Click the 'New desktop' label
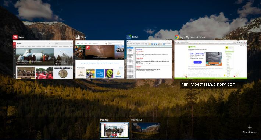This screenshot has width=261, height=140. tap(250, 132)
